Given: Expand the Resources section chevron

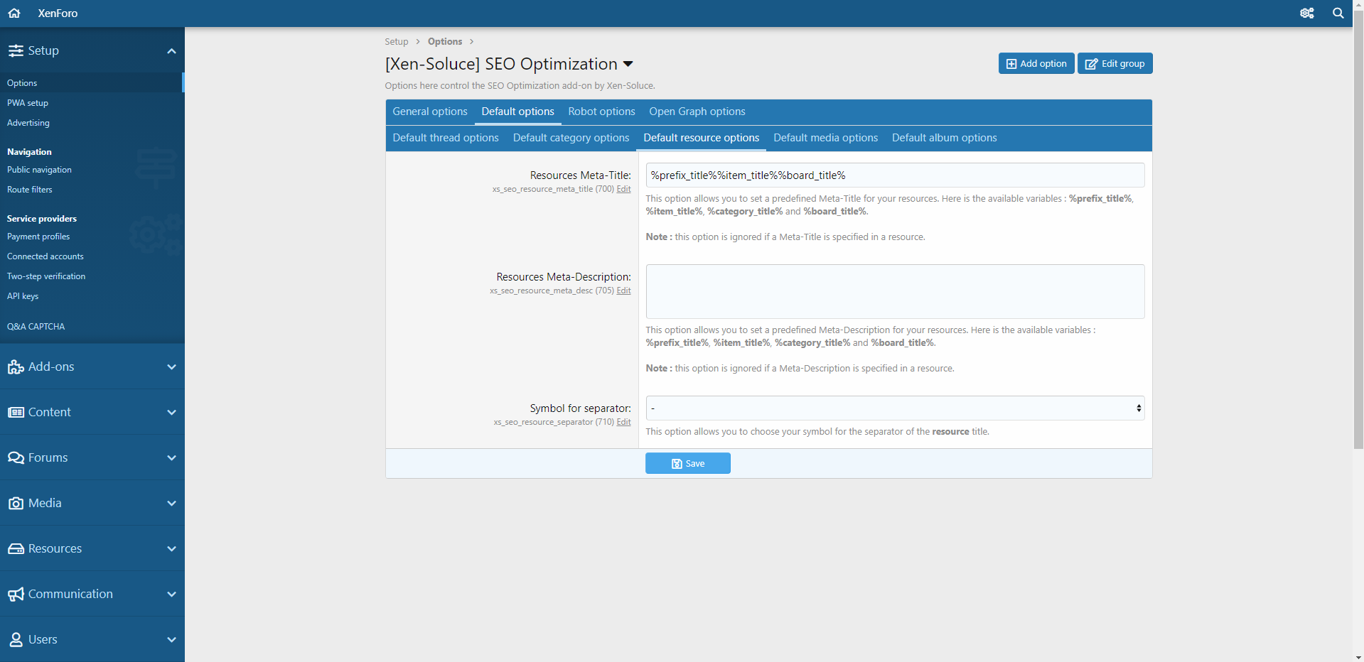Looking at the screenshot, I should [171, 548].
